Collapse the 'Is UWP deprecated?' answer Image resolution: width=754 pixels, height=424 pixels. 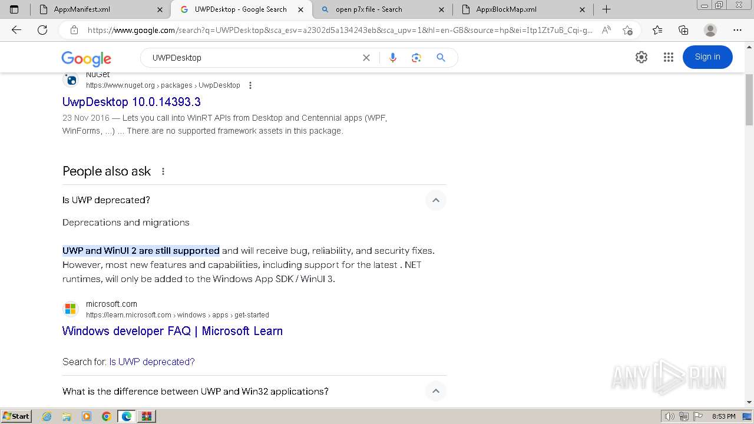point(436,200)
